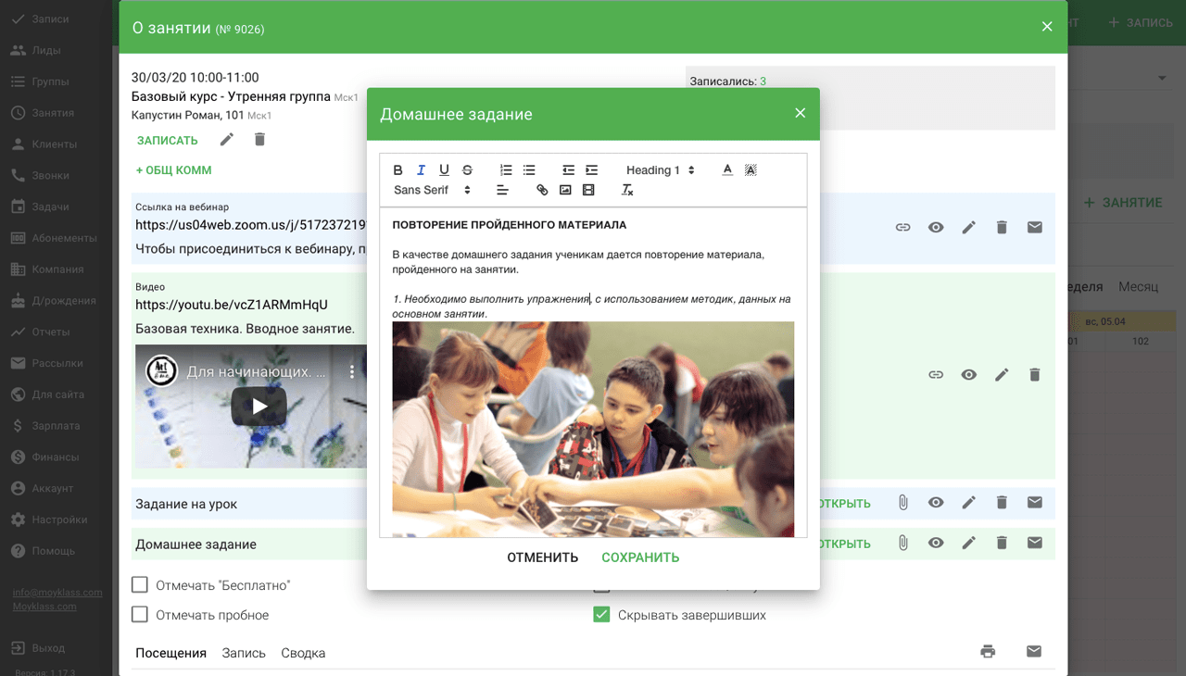Insert a numbered list in editor
Viewport: 1186px width, 676px height.
point(506,170)
